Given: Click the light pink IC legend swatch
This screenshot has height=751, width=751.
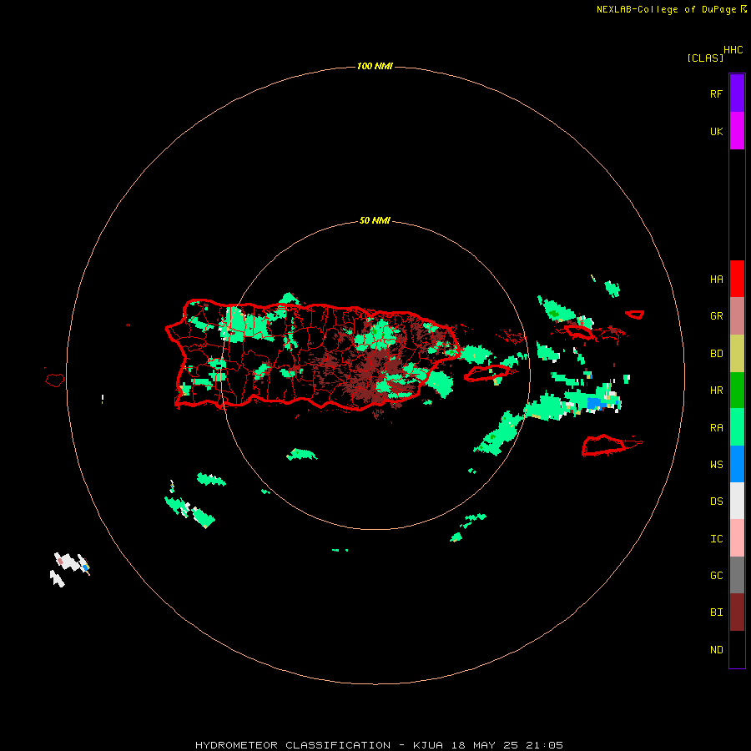Looking at the screenshot, I should 737,538.
